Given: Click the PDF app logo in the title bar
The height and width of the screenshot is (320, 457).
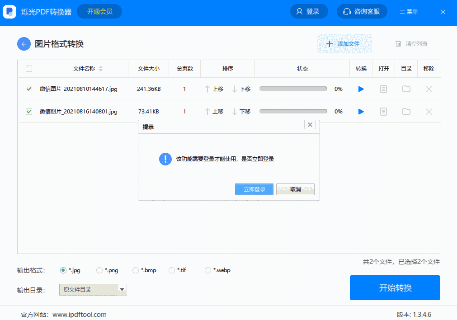Looking at the screenshot, I should point(9,11).
